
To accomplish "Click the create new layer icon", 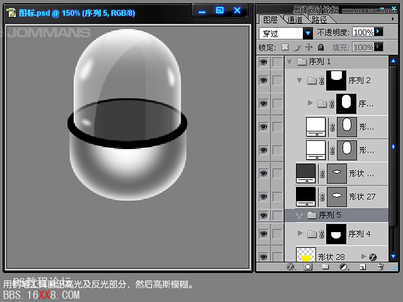I will 362,267.
